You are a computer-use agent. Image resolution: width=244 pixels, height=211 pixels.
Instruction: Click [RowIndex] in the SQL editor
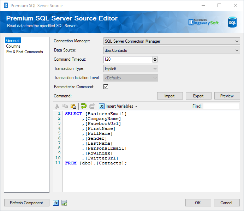99,153
